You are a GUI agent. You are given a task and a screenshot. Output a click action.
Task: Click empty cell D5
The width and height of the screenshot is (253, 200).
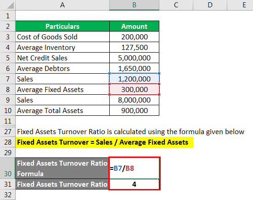210,58
